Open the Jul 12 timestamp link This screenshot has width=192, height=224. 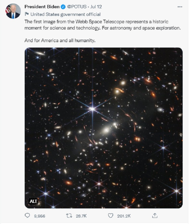tap(96, 7)
